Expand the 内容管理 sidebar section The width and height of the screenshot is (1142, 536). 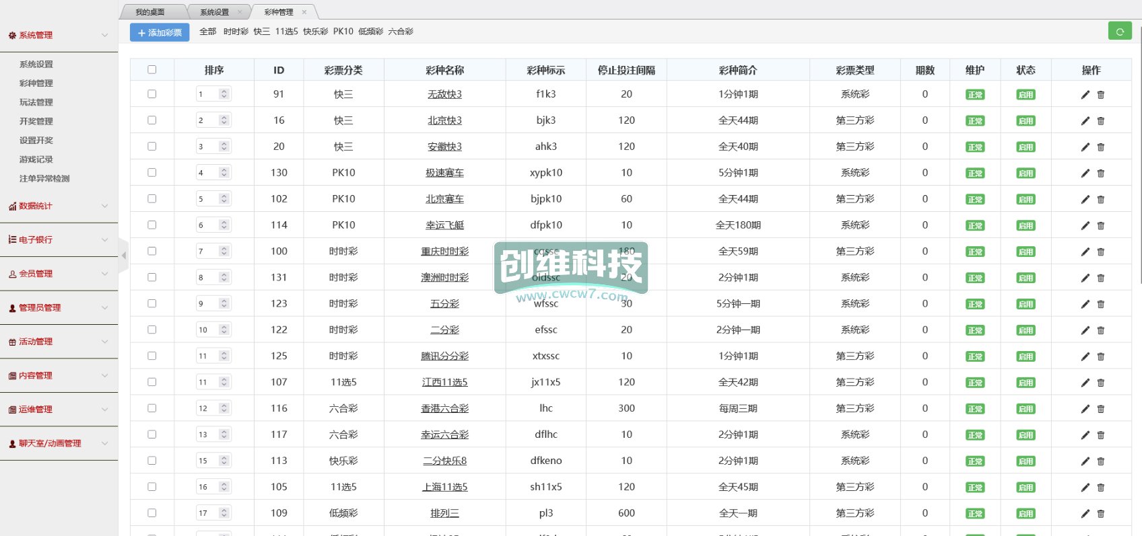click(59, 375)
